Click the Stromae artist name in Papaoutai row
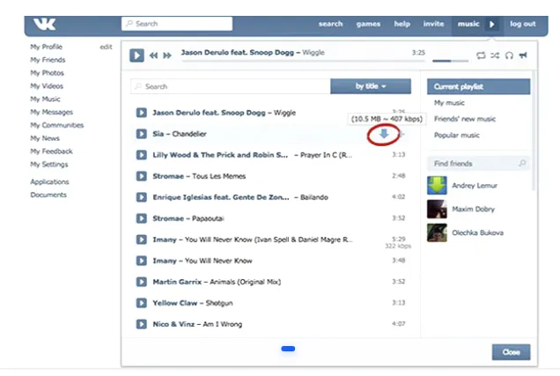The width and height of the screenshot is (560, 376). point(168,218)
